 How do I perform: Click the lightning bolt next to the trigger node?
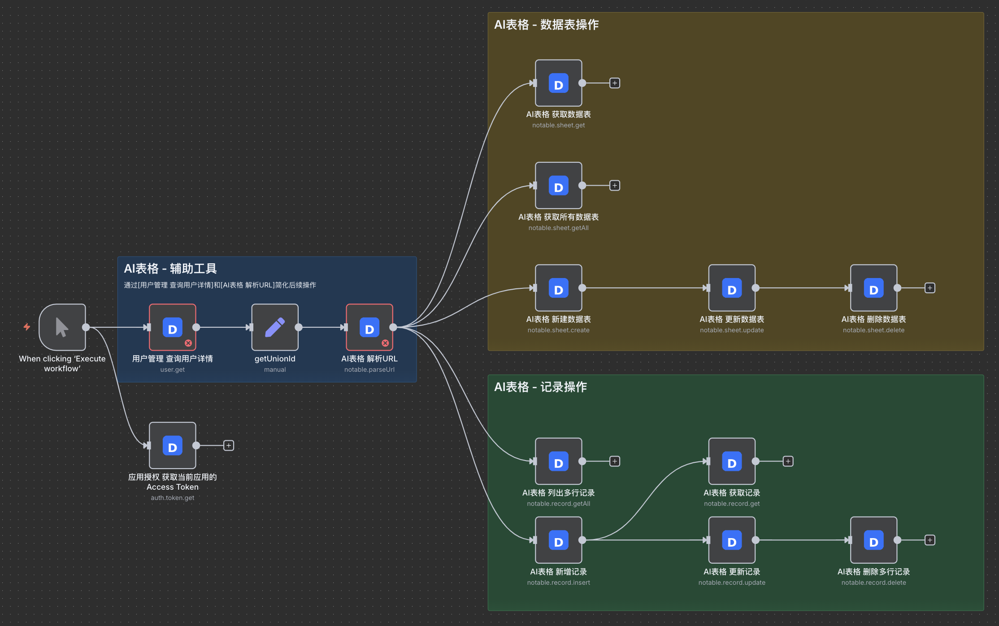[x=27, y=327]
